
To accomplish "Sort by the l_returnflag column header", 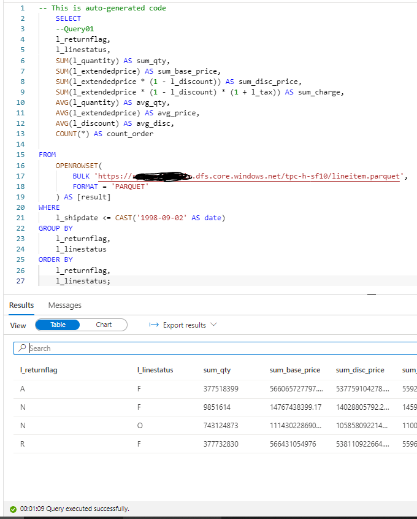I will [x=39, y=370].
